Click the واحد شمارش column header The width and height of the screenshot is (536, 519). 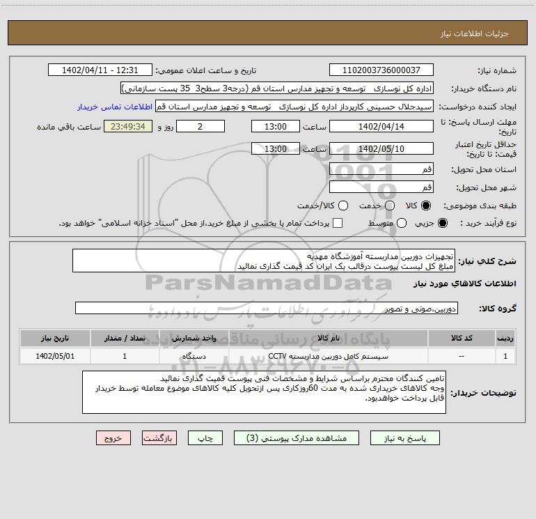click(194, 338)
